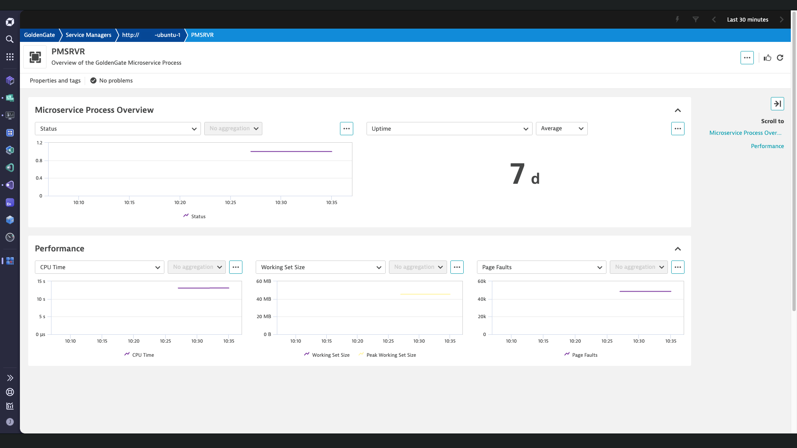The width and height of the screenshot is (797, 448).
Task: Toggle the CPU Time legend entry
Action: 139,355
